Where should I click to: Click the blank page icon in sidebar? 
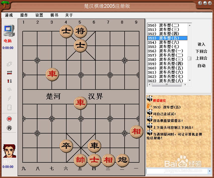[9, 108]
